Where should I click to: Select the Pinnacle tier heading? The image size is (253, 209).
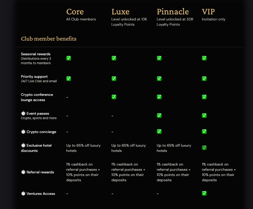point(173,12)
